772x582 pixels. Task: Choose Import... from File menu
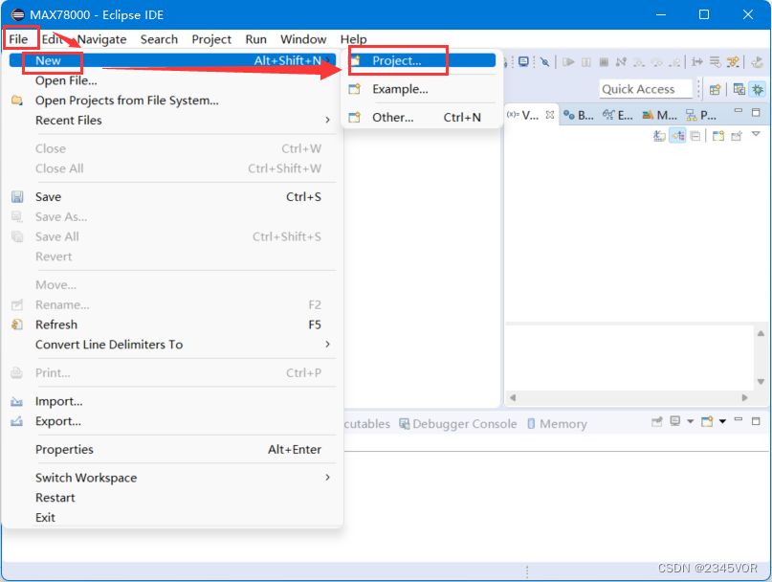click(x=172, y=402)
